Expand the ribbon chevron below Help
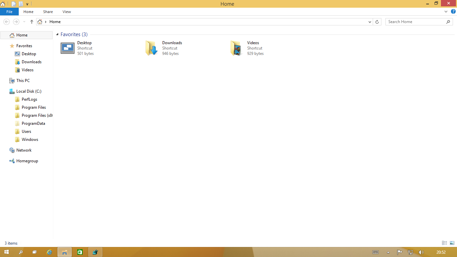 pyautogui.click(x=446, y=11)
